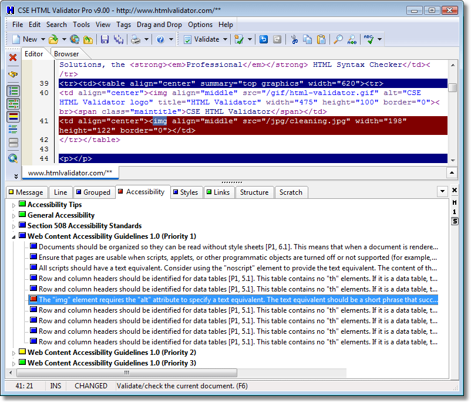Viewport: 471px width, 403px height.
Task: Open the print options dropdown arrow
Action: [146, 39]
